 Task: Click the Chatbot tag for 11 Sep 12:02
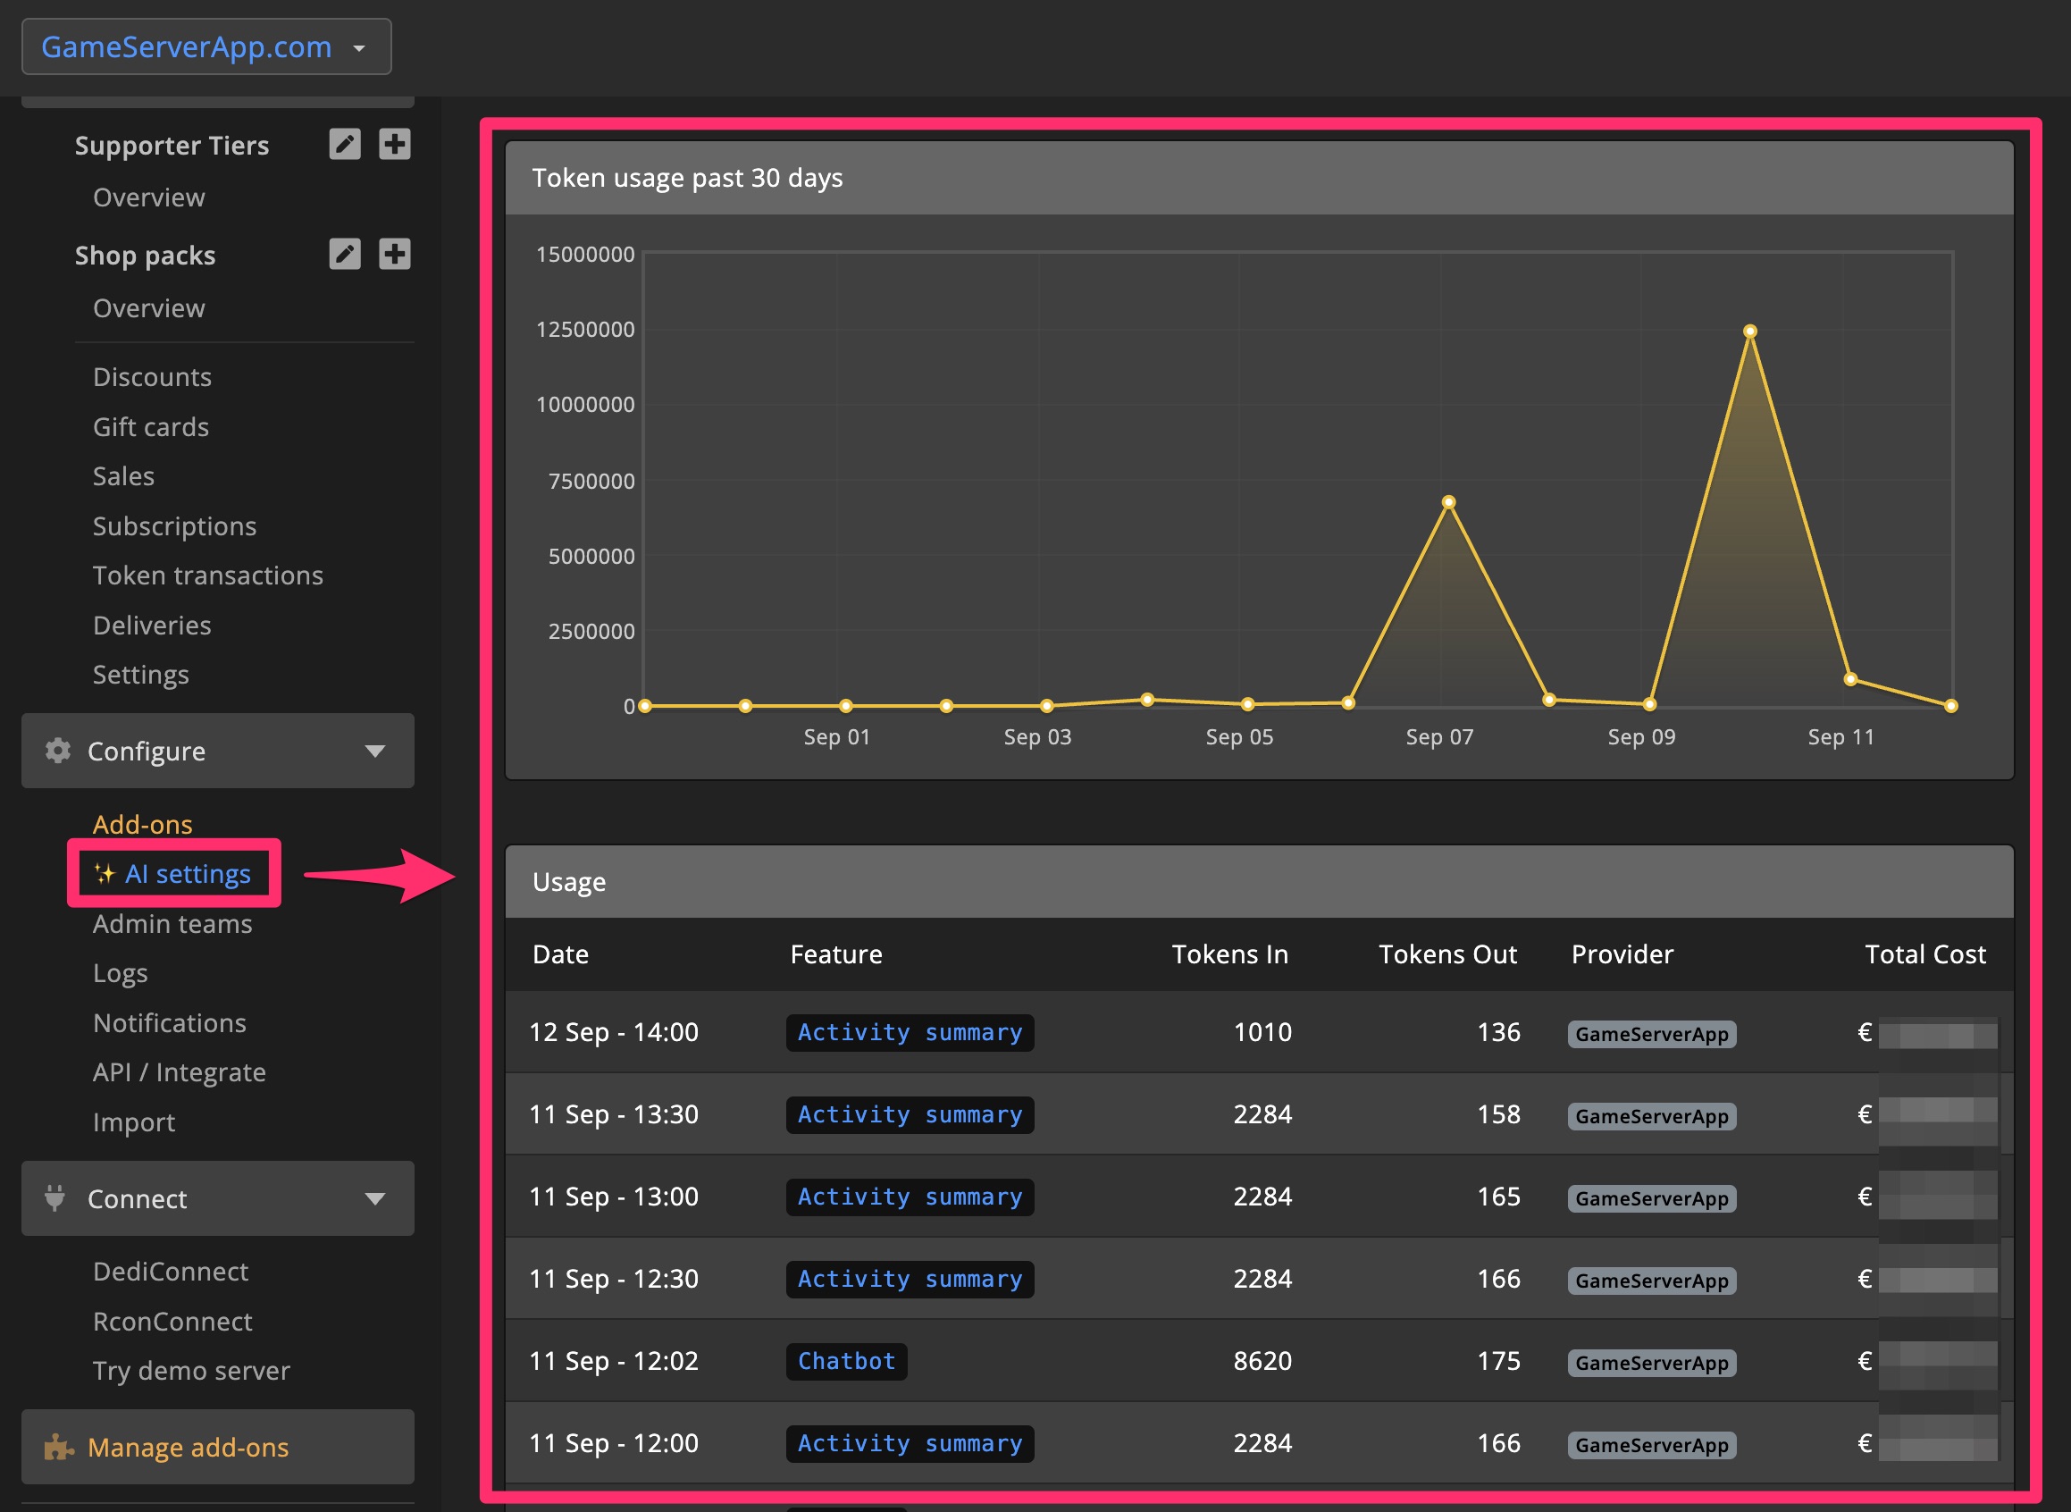pos(846,1362)
